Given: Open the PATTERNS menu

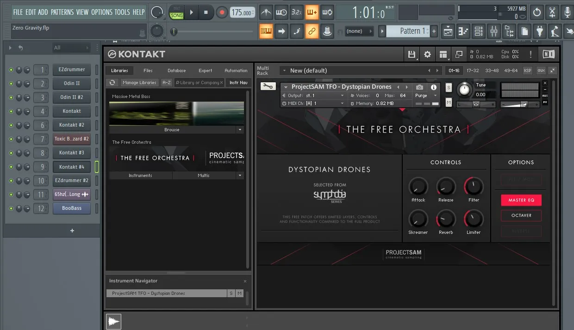Looking at the screenshot, I should tap(62, 12).
